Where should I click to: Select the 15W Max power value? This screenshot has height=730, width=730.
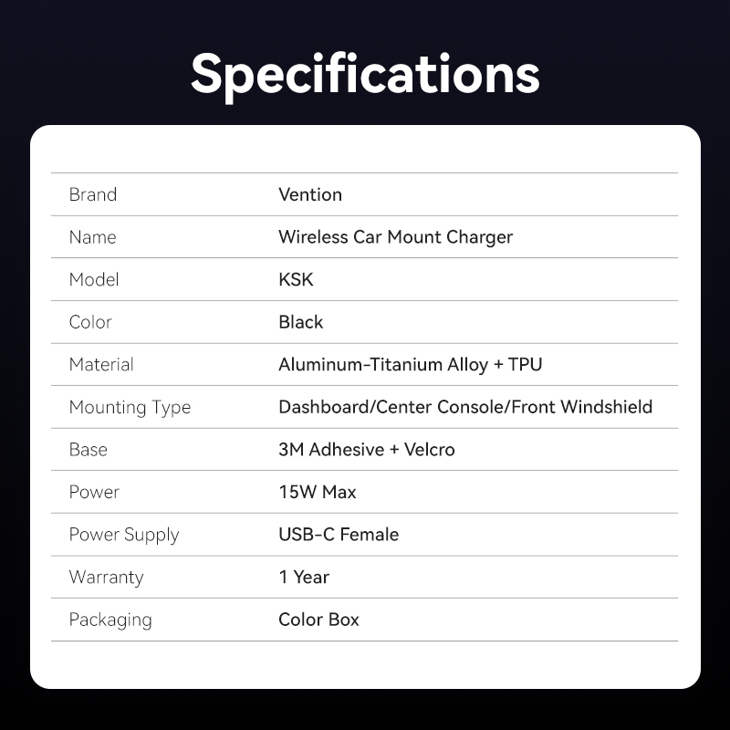[x=318, y=492]
